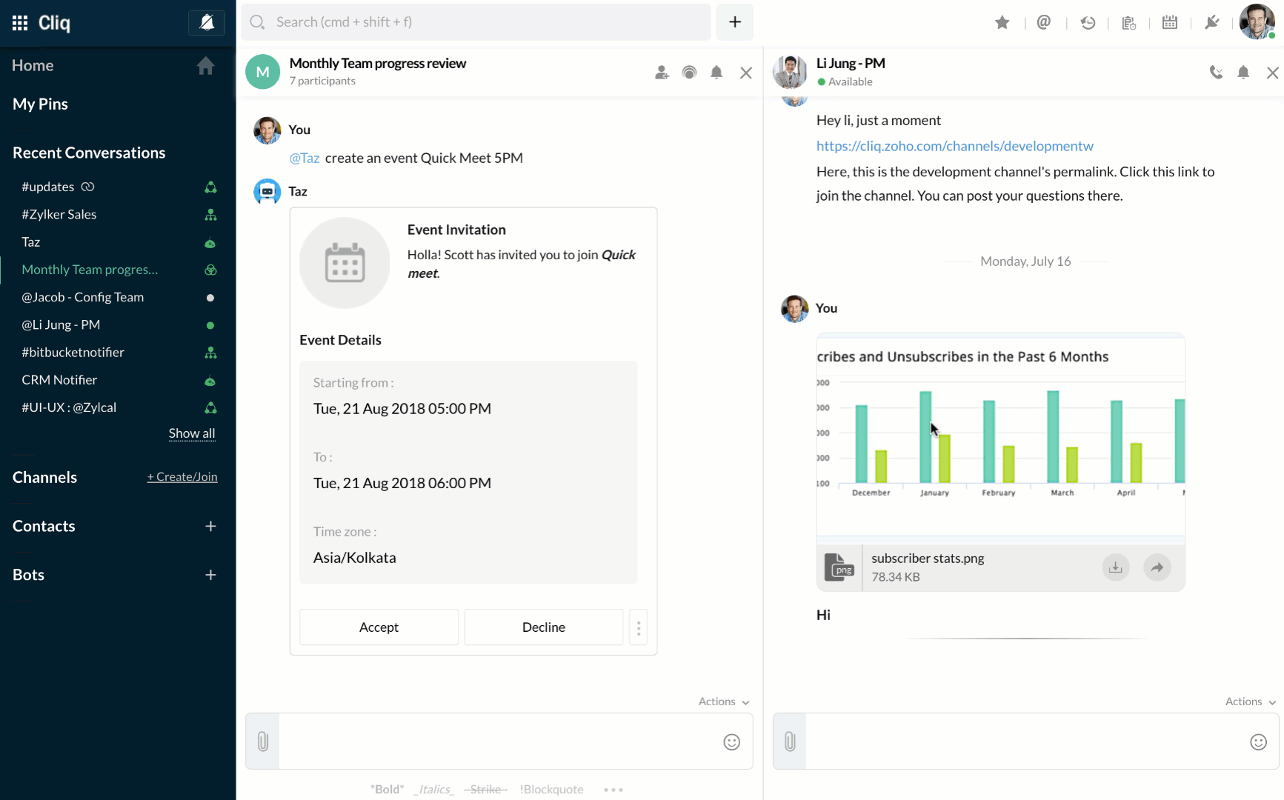Attach file in Li Jung message box
The height and width of the screenshot is (800, 1284).
pyautogui.click(x=790, y=741)
